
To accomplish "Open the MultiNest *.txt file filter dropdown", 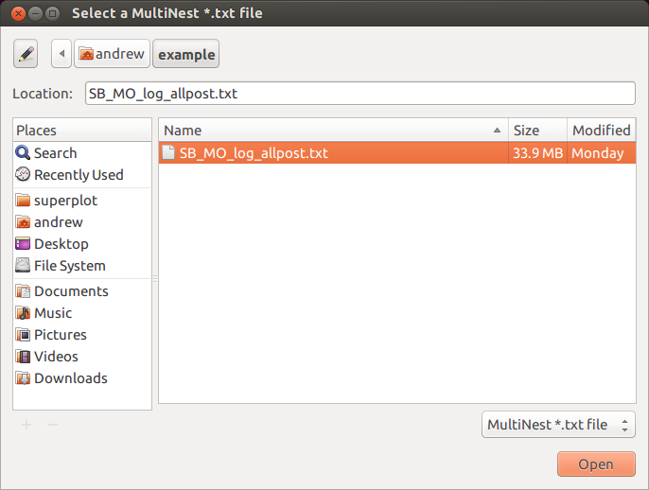I will pos(558,425).
